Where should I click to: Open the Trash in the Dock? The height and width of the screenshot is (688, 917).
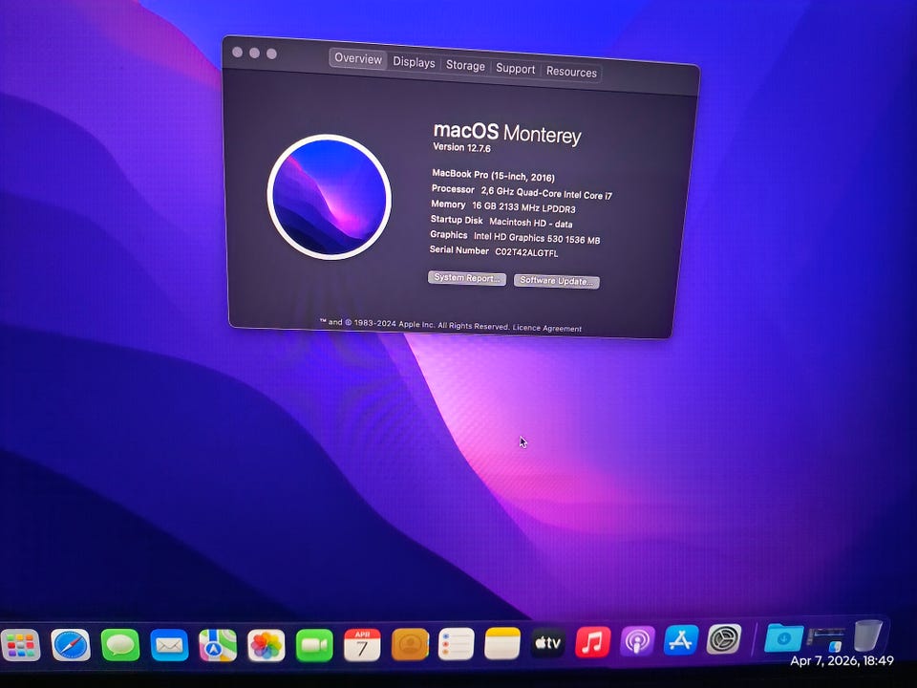pos(868,634)
